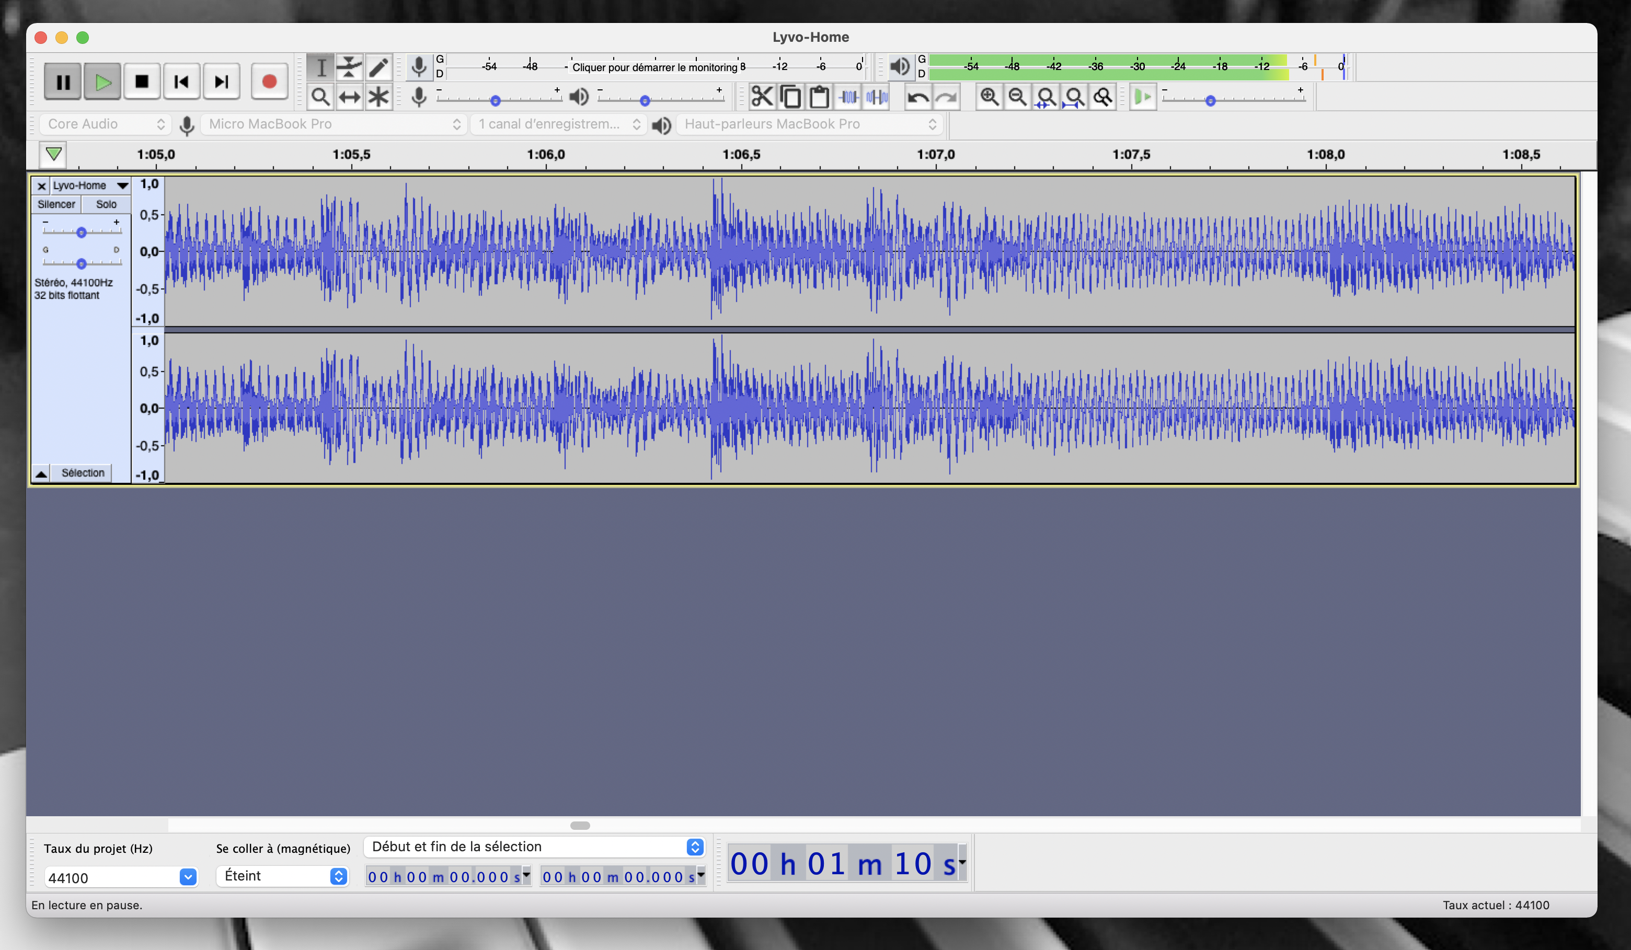
Task: Click the lower channel waveform
Action: pyautogui.click(x=869, y=408)
